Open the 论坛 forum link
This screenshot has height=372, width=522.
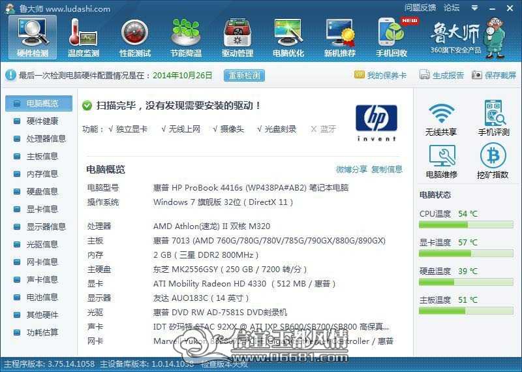click(452, 7)
